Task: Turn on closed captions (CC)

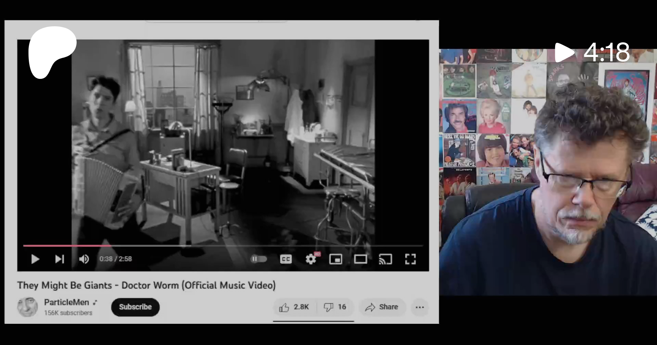Action: click(286, 259)
